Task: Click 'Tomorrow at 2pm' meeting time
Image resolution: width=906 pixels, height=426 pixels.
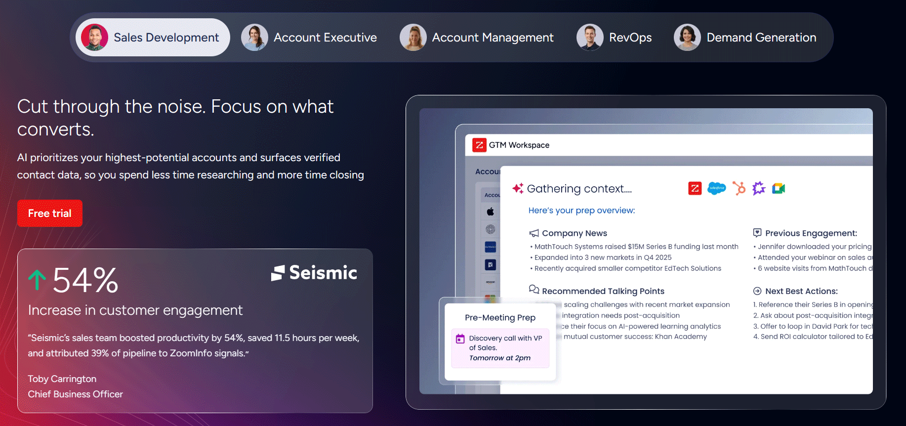Action: [x=500, y=358]
